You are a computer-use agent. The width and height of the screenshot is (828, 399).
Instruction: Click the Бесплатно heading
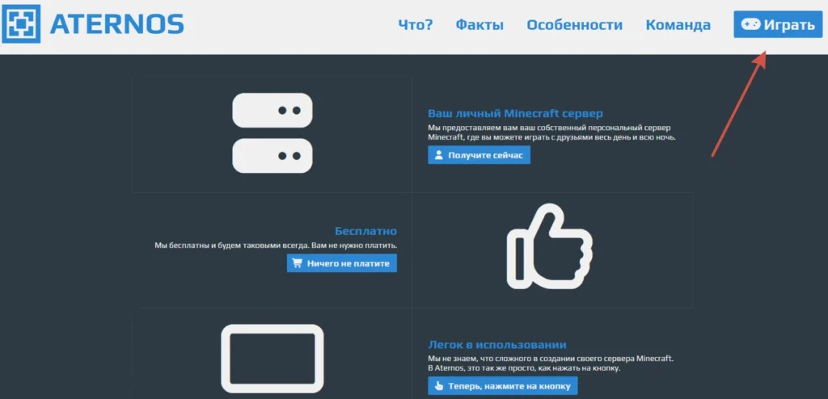pos(366,231)
